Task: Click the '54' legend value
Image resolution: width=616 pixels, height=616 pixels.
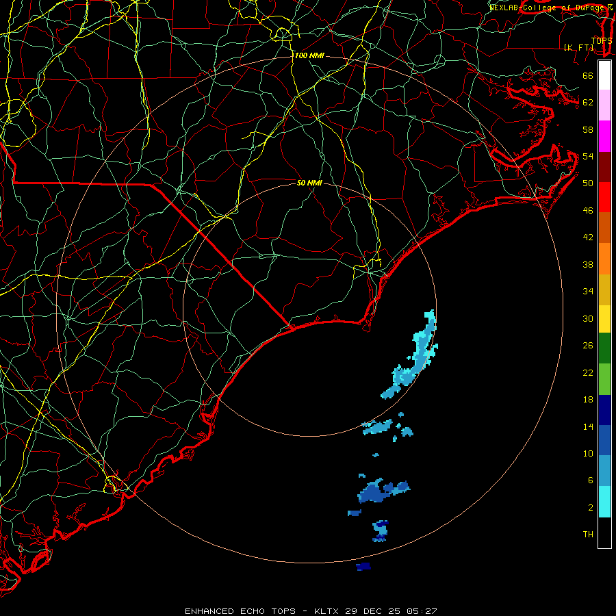Action: (x=588, y=156)
